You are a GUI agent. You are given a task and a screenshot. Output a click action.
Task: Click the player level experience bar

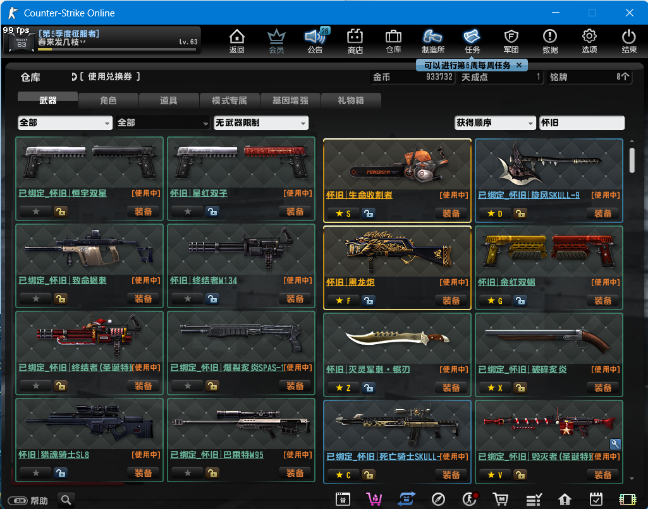[117, 49]
